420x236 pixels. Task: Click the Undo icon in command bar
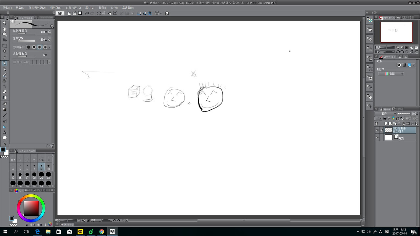(87, 13)
